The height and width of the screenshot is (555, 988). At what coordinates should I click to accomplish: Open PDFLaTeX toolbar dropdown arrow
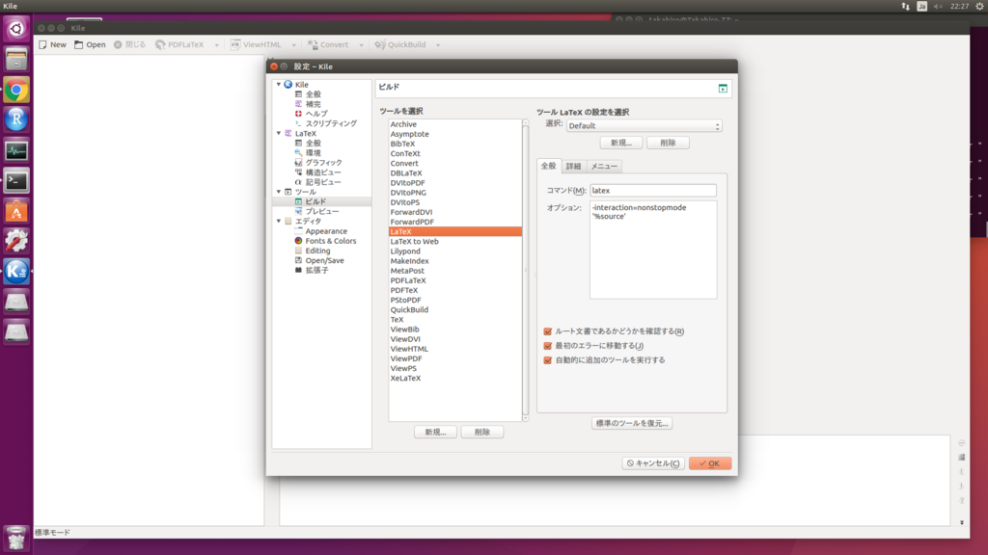(x=216, y=45)
